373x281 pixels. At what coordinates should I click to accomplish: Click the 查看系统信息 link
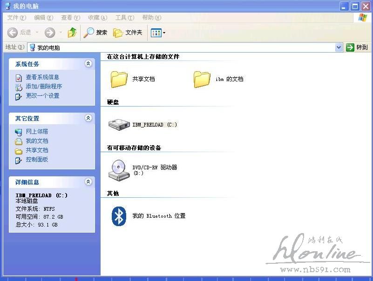(42, 77)
